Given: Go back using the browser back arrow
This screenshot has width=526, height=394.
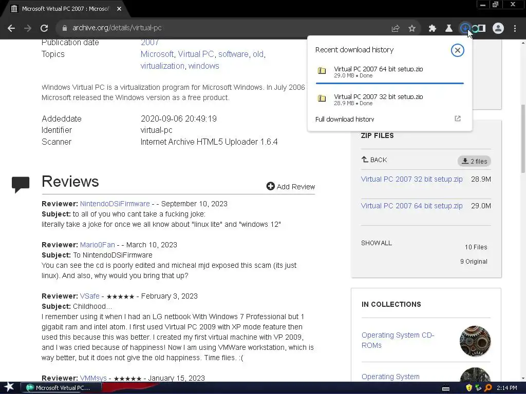Looking at the screenshot, I should (x=11, y=28).
